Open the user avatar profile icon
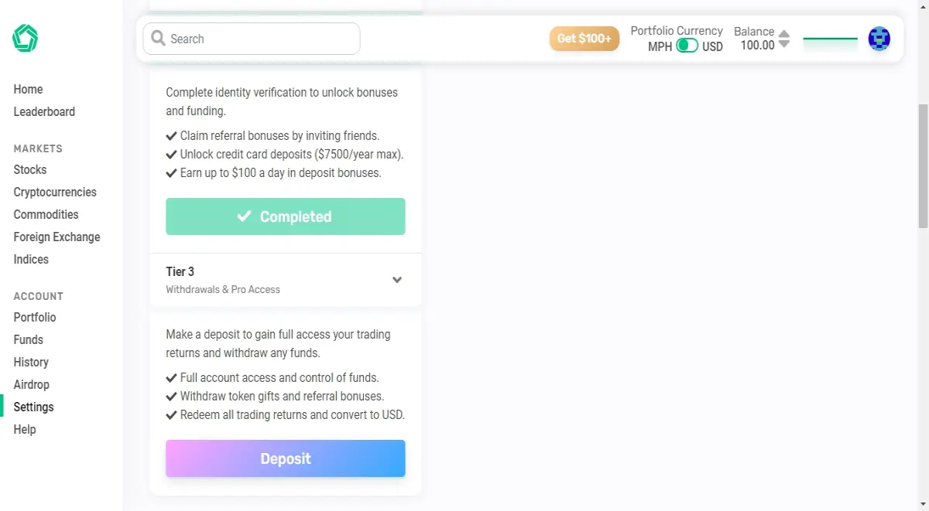The height and width of the screenshot is (511, 929). [879, 38]
